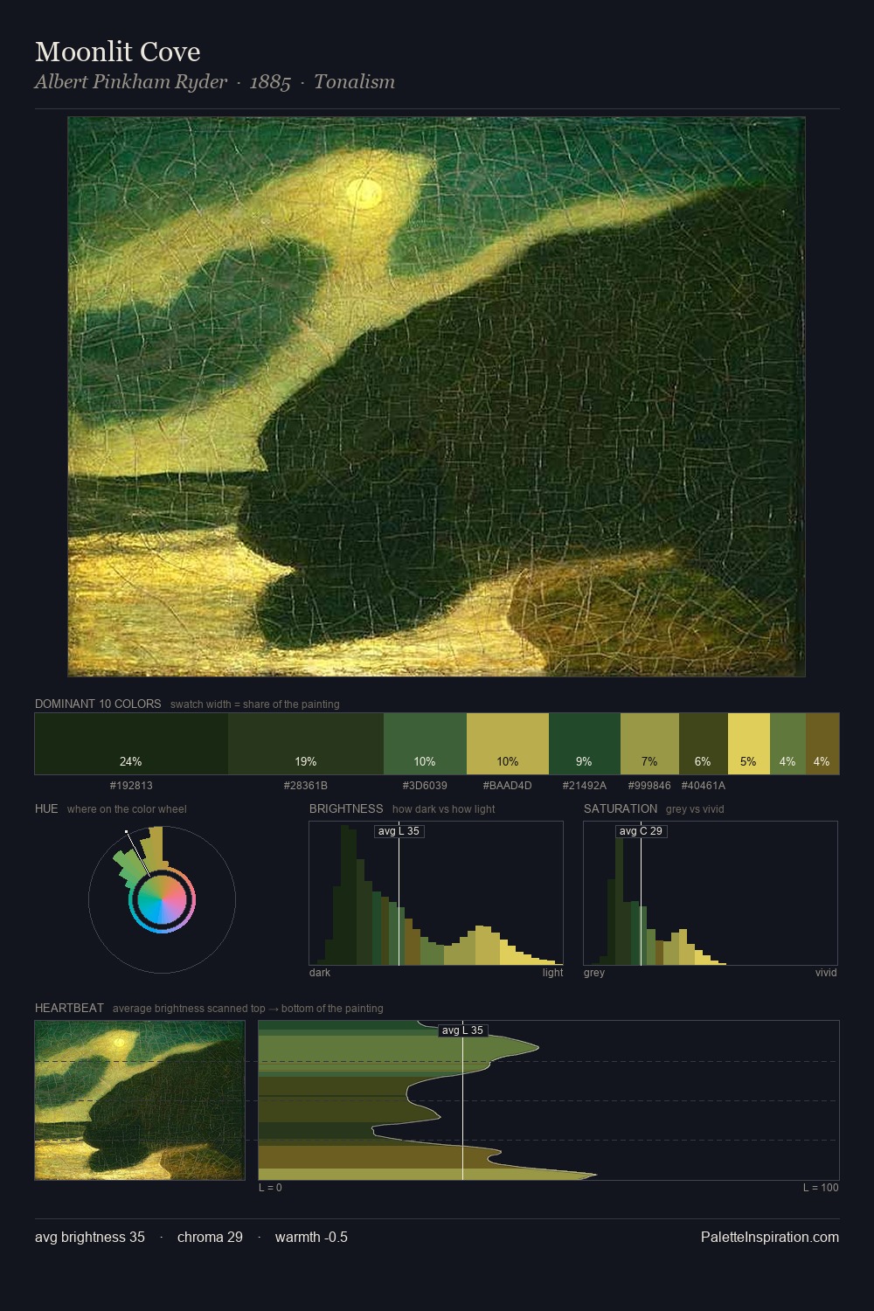Image resolution: width=874 pixels, height=1311 pixels.
Task: Select the 19% dark olive swatch
Action: (x=306, y=744)
